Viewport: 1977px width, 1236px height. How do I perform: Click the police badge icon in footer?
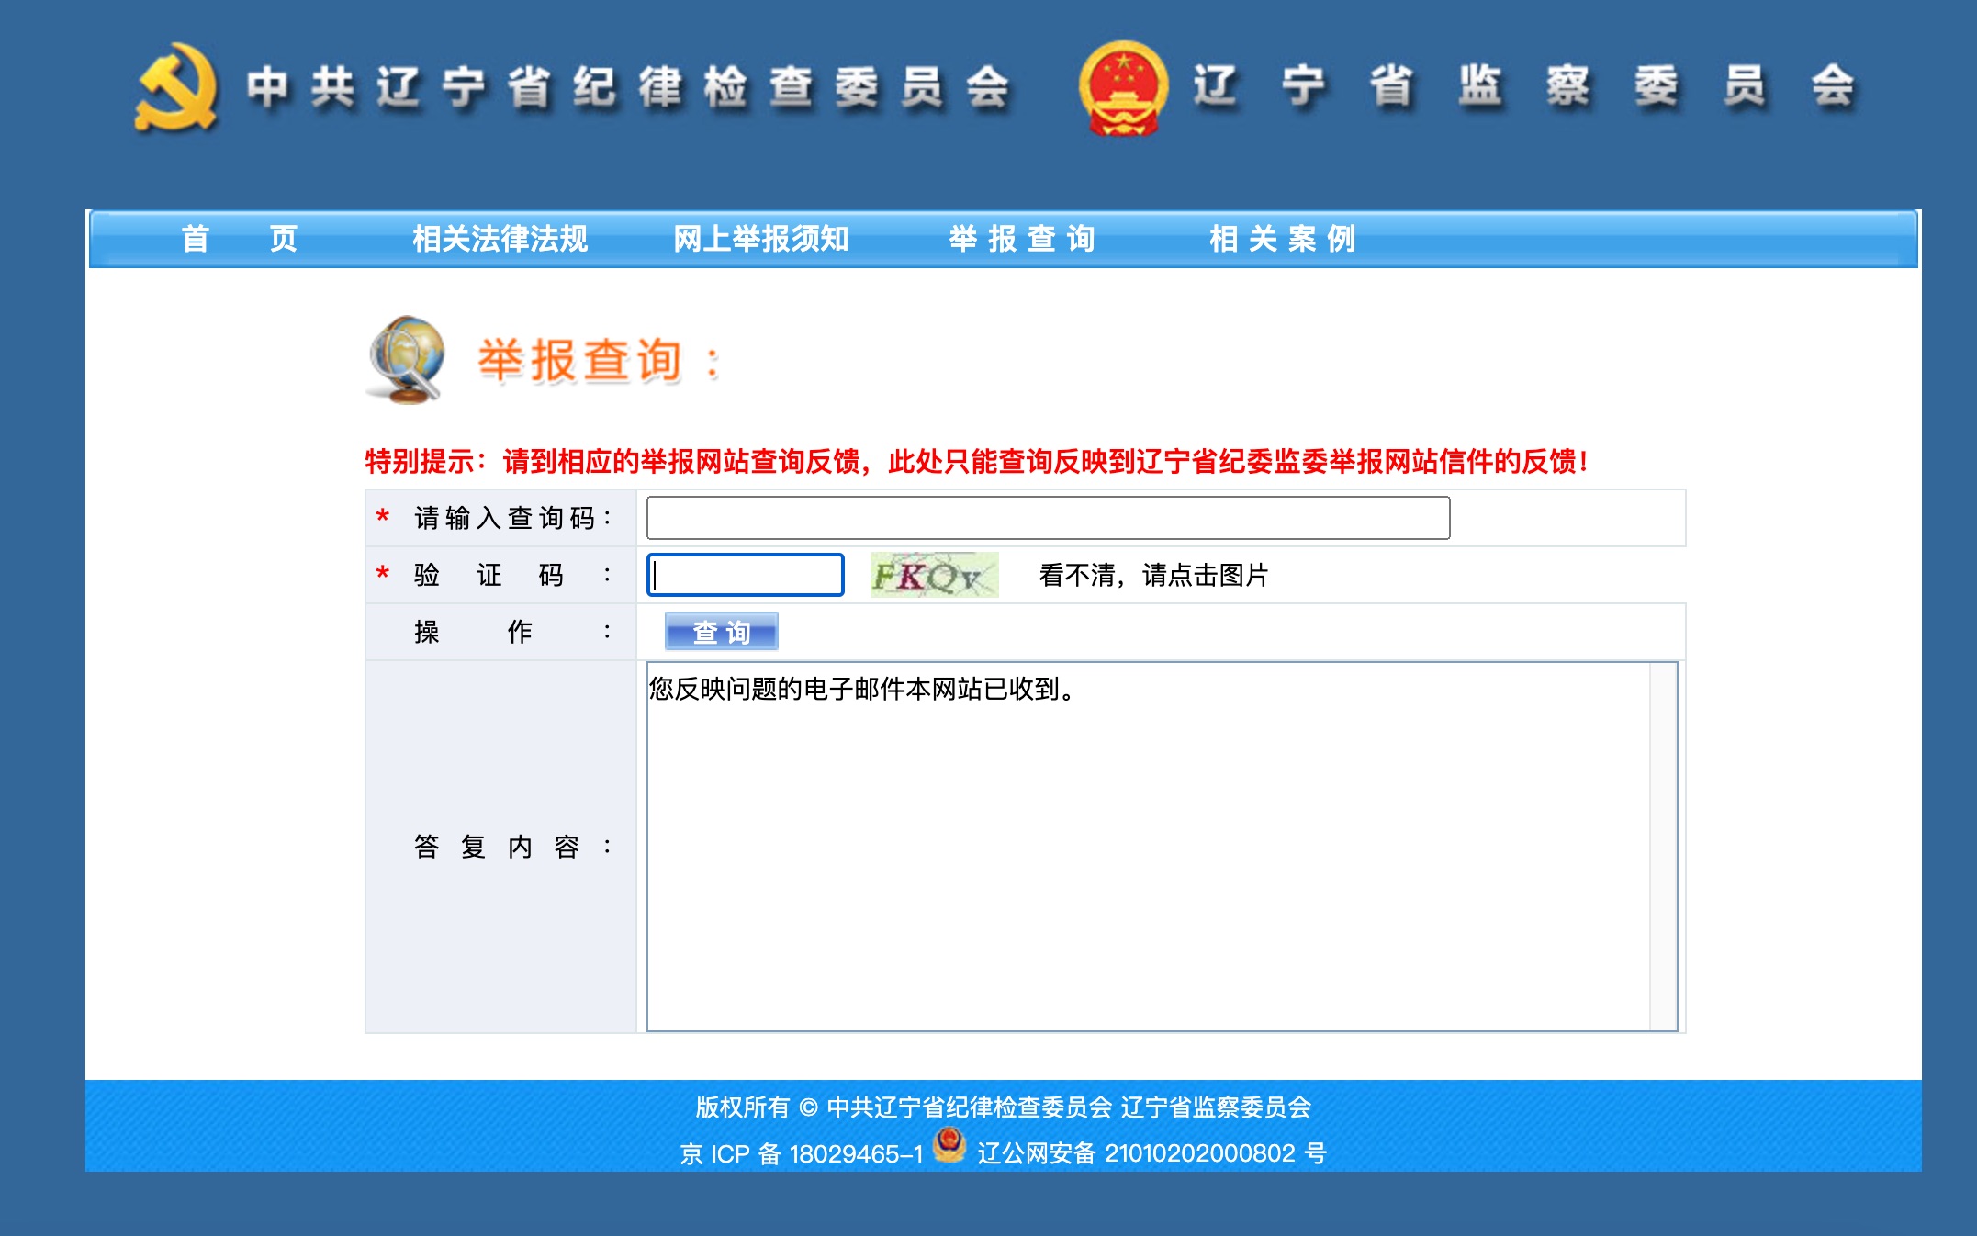tap(949, 1145)
